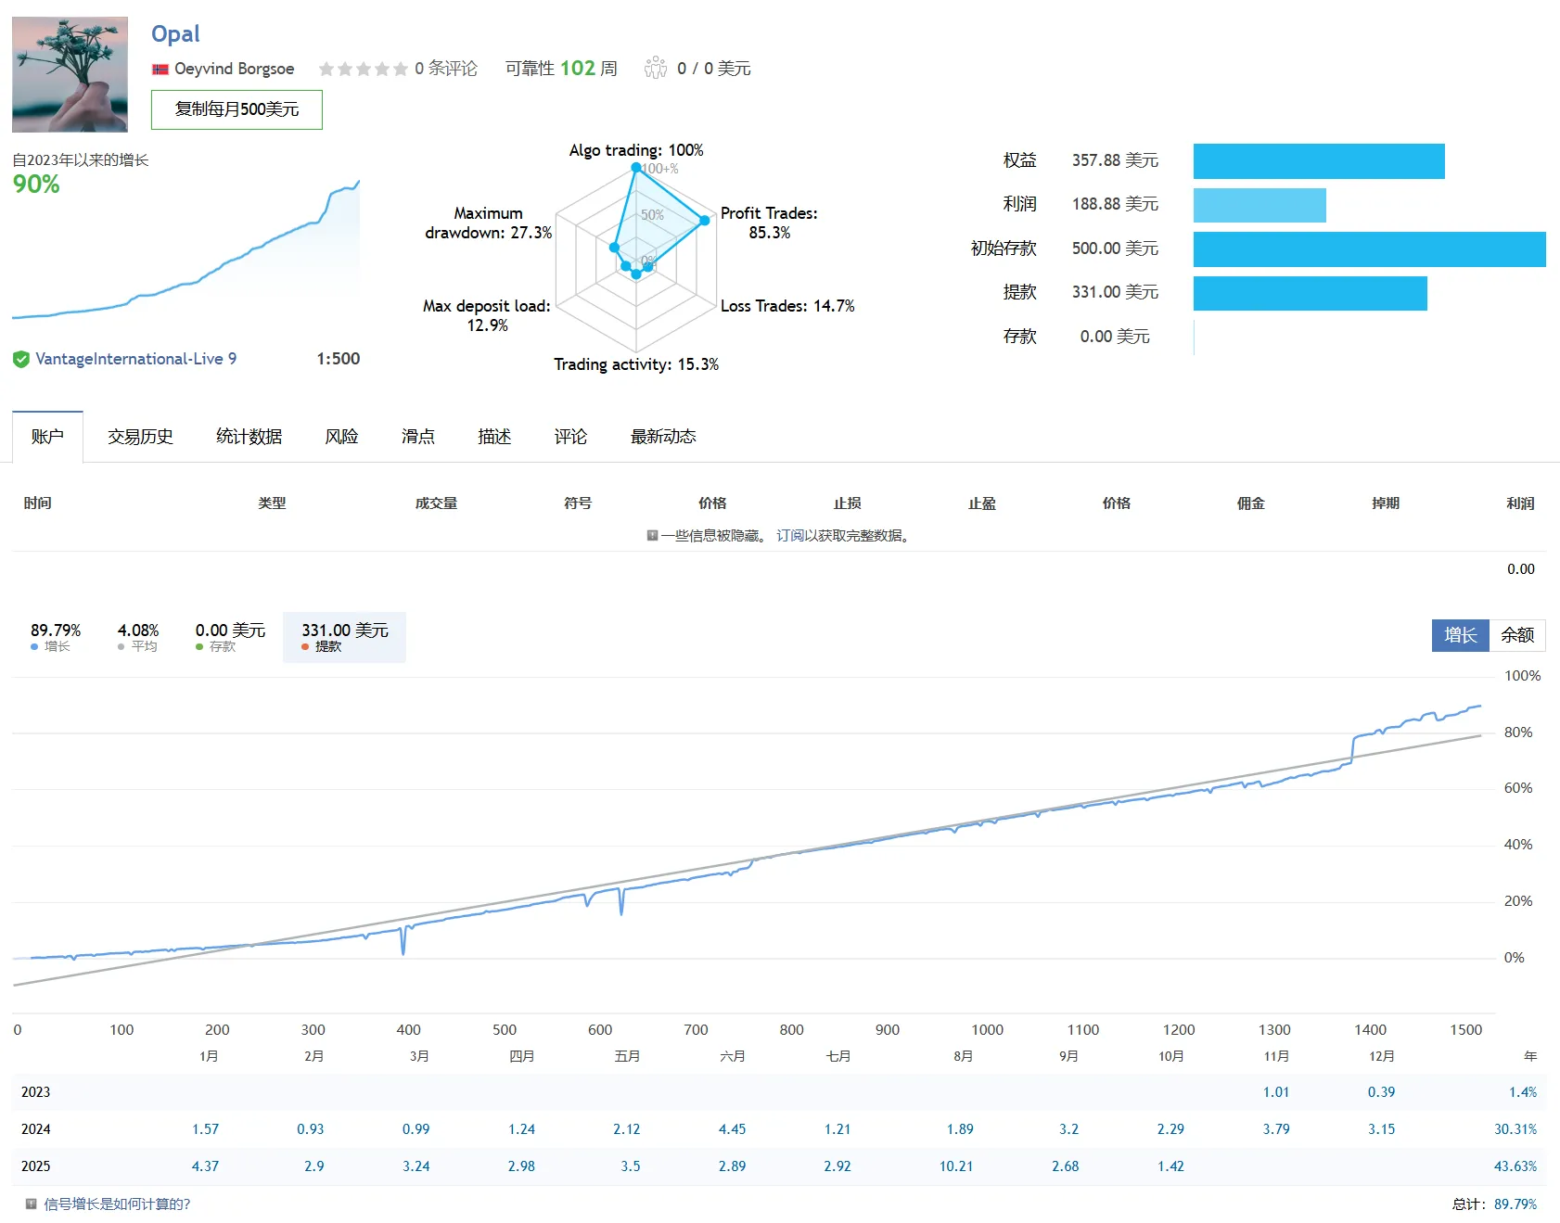This screenshot has height=1223, width=1560.
Task: Click the Norway flag icon beside author name
Action: 160,70
